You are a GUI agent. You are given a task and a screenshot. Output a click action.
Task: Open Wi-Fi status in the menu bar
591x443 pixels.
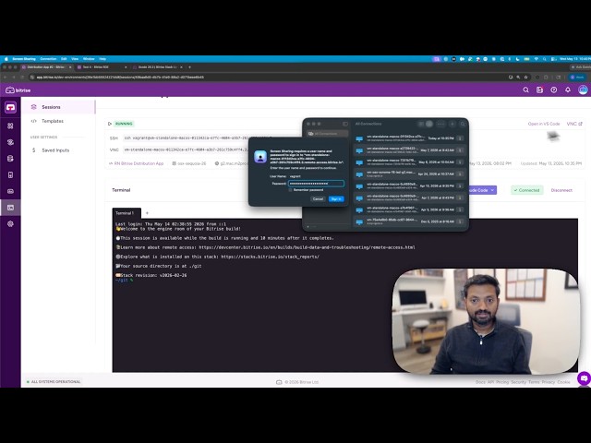[536, 59]
